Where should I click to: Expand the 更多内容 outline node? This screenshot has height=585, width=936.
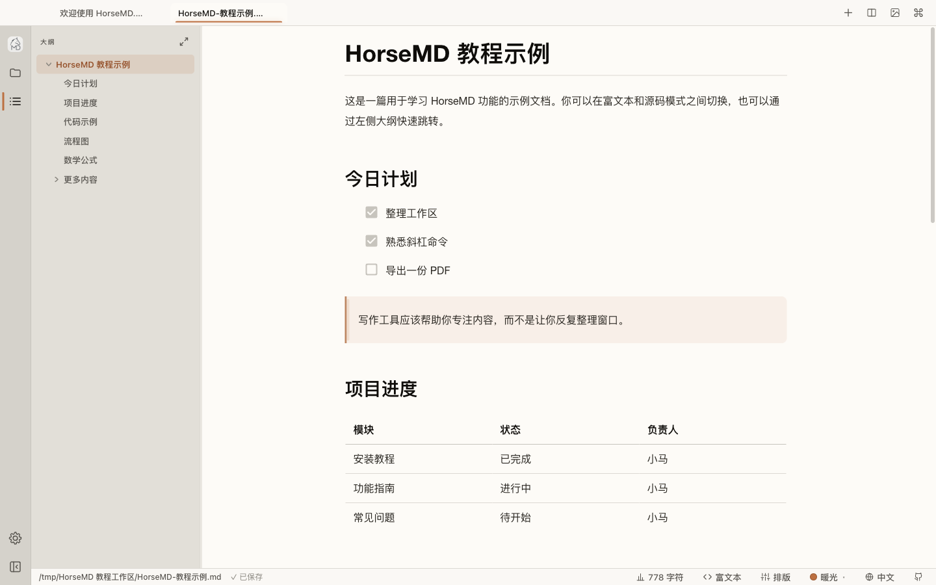click(x=57, y=179)
